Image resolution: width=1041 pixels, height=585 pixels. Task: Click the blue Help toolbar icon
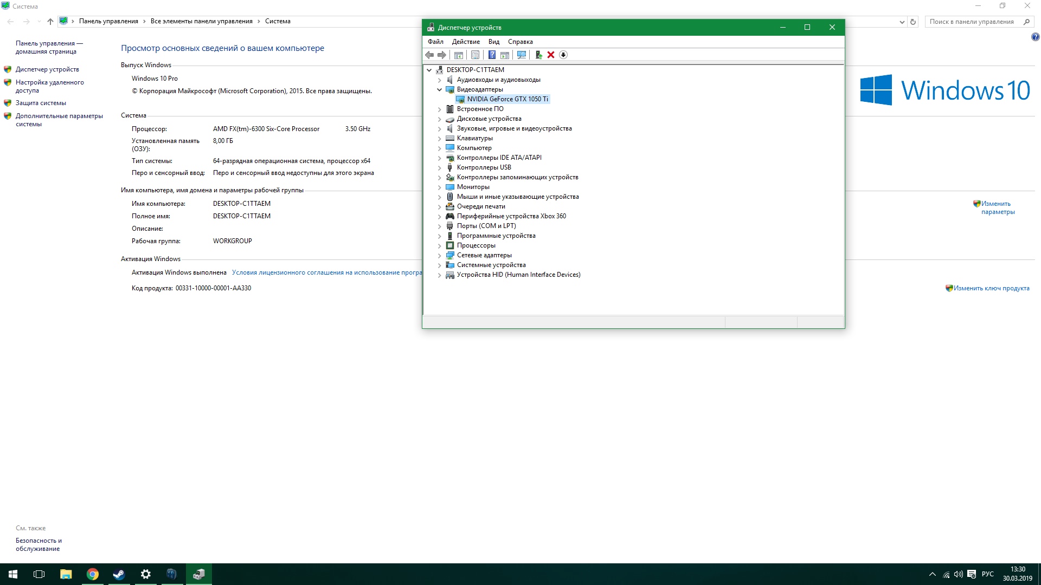click(492, 55)
